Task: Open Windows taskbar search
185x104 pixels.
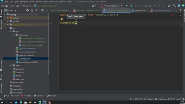Action: 6,102
